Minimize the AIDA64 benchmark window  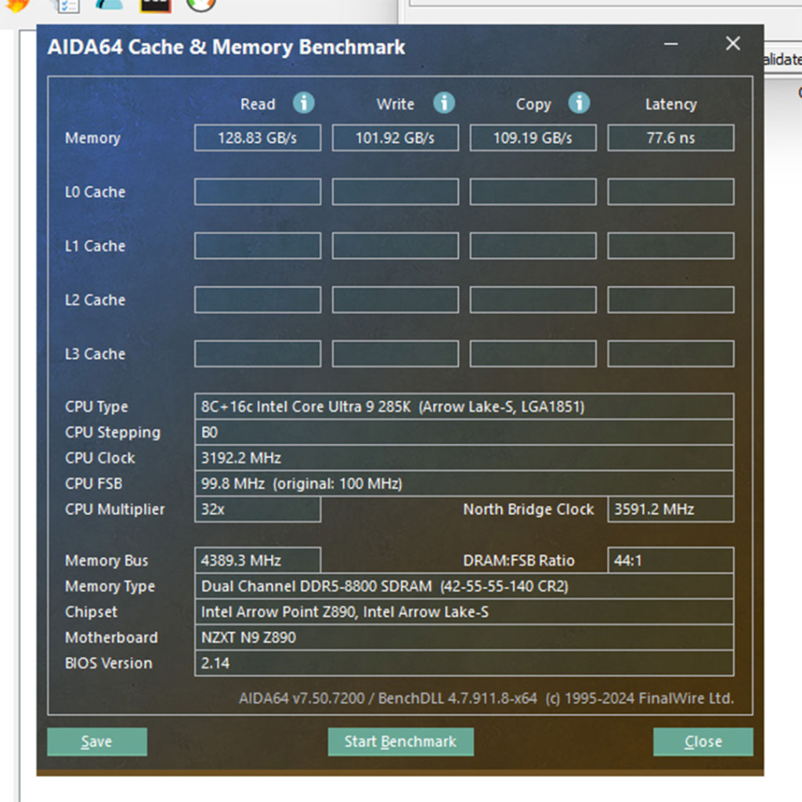[x=670, y=44]
